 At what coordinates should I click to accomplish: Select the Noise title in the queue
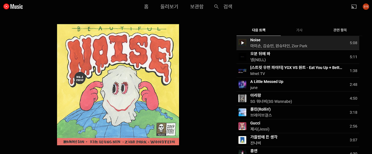click(x=255, y=40)
